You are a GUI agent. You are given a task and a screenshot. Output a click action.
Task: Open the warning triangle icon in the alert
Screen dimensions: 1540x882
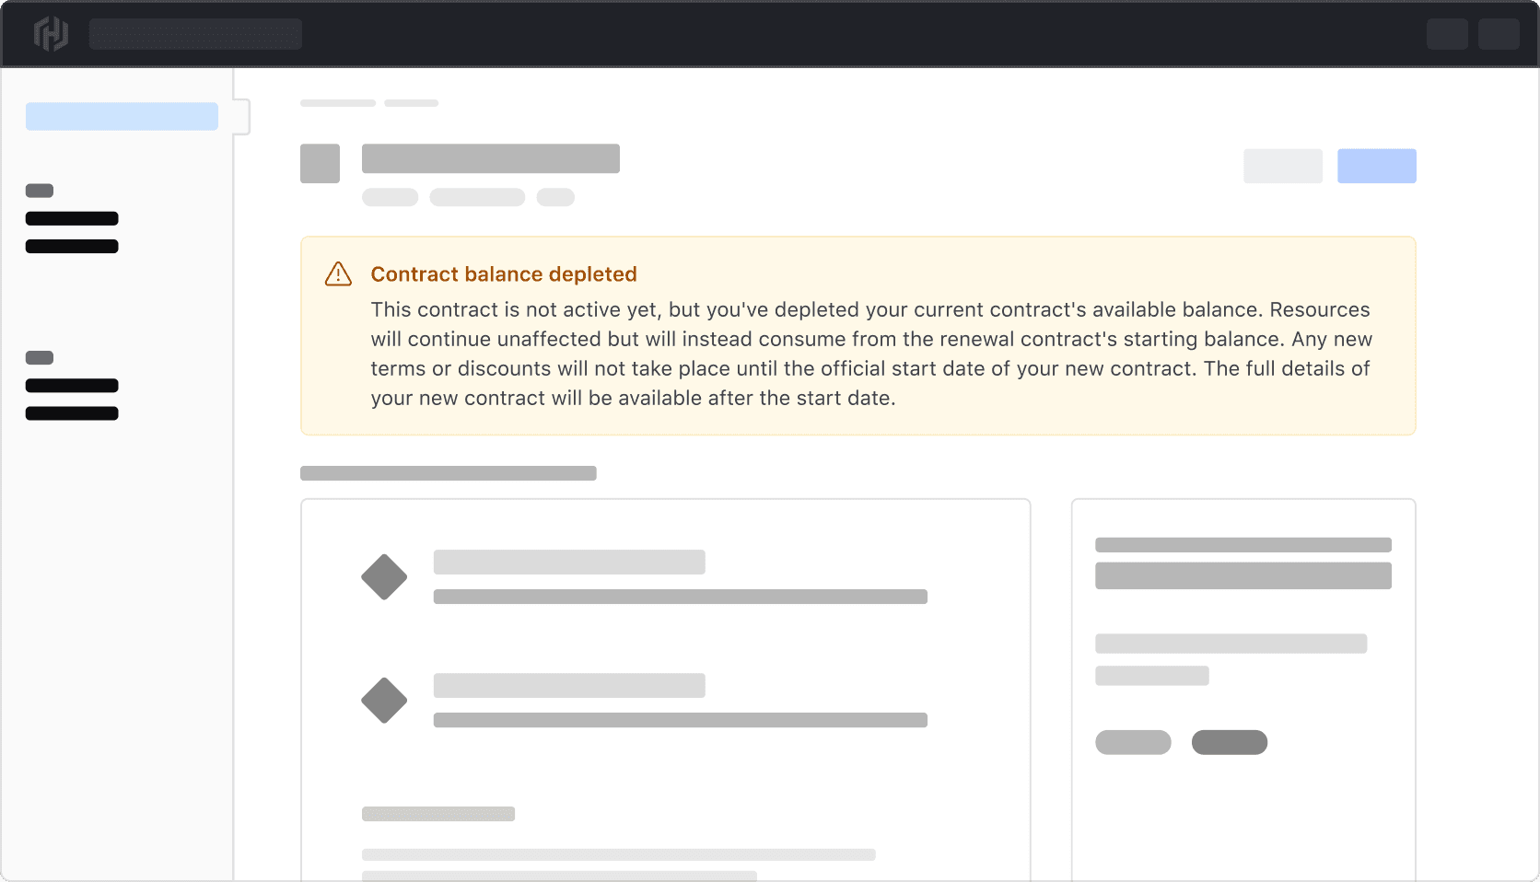pos(338,274)
